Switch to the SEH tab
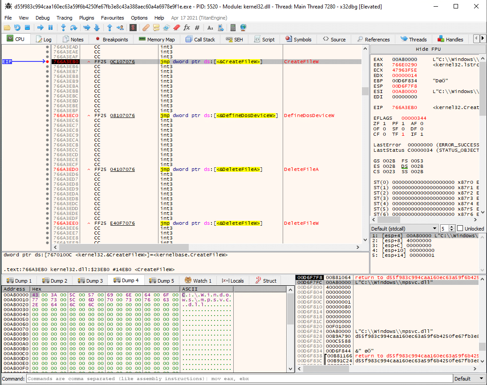The width and height of the screenshot is (487, 385). (x=235, y=40)
